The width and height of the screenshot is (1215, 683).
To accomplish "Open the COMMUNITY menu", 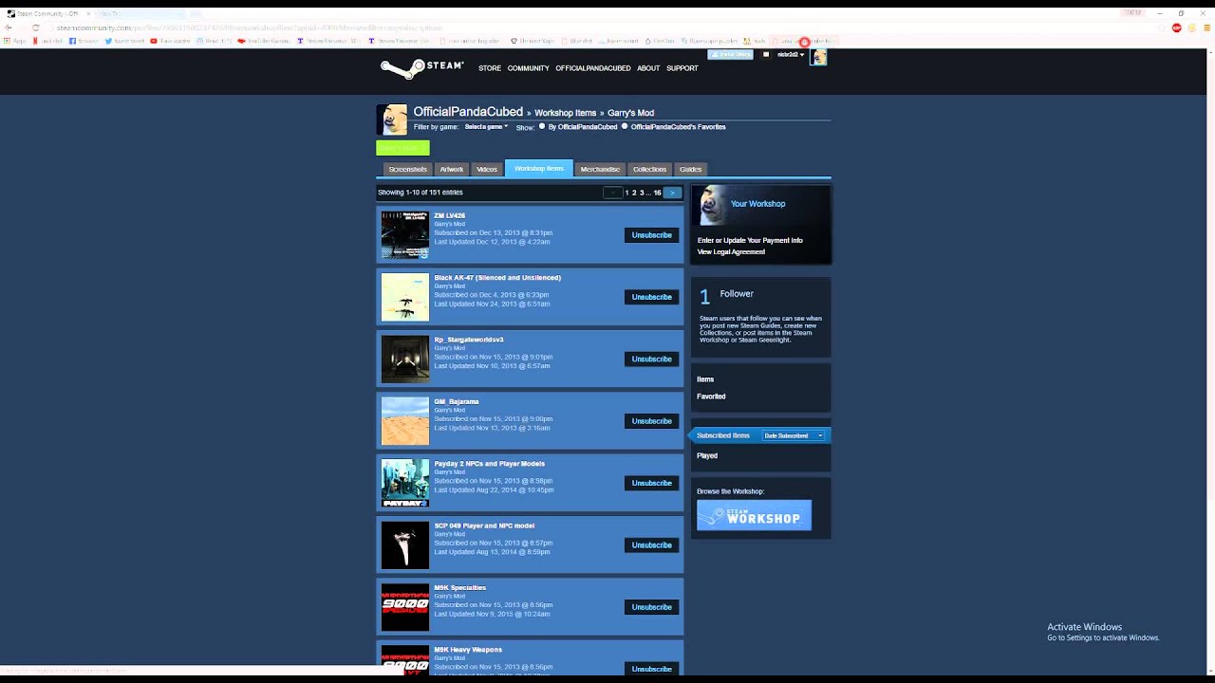I will [x=528, y=68].
